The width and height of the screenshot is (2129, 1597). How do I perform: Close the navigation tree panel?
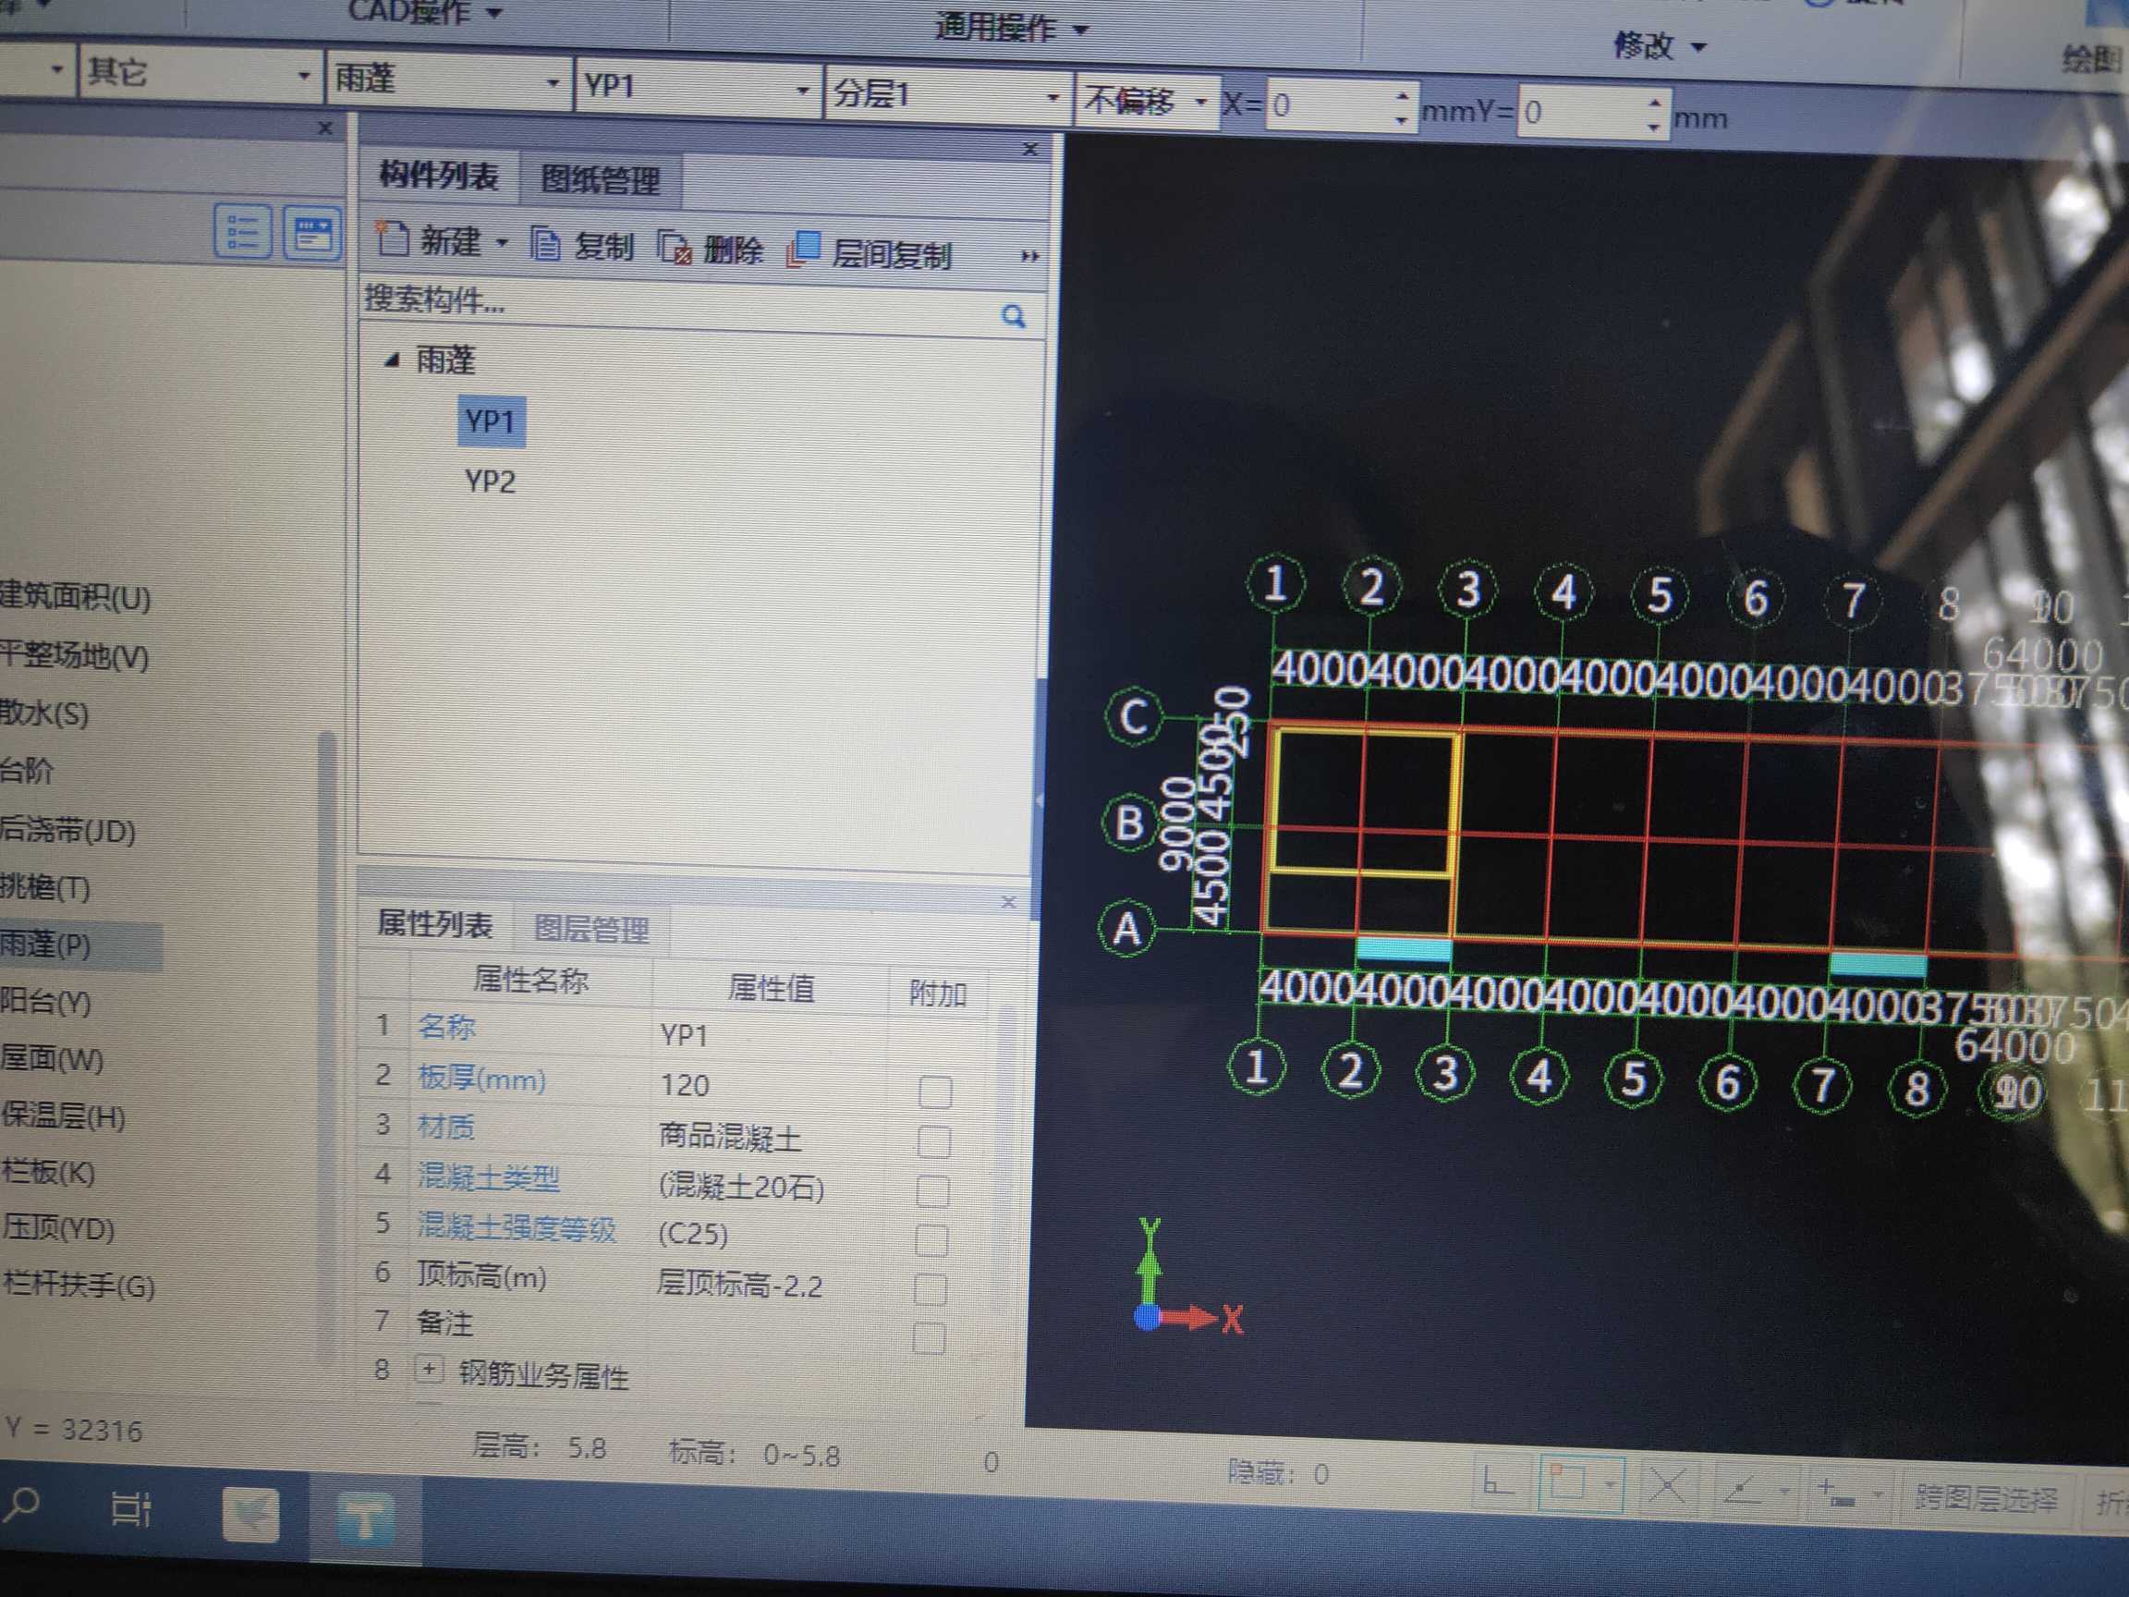point(325,127)
